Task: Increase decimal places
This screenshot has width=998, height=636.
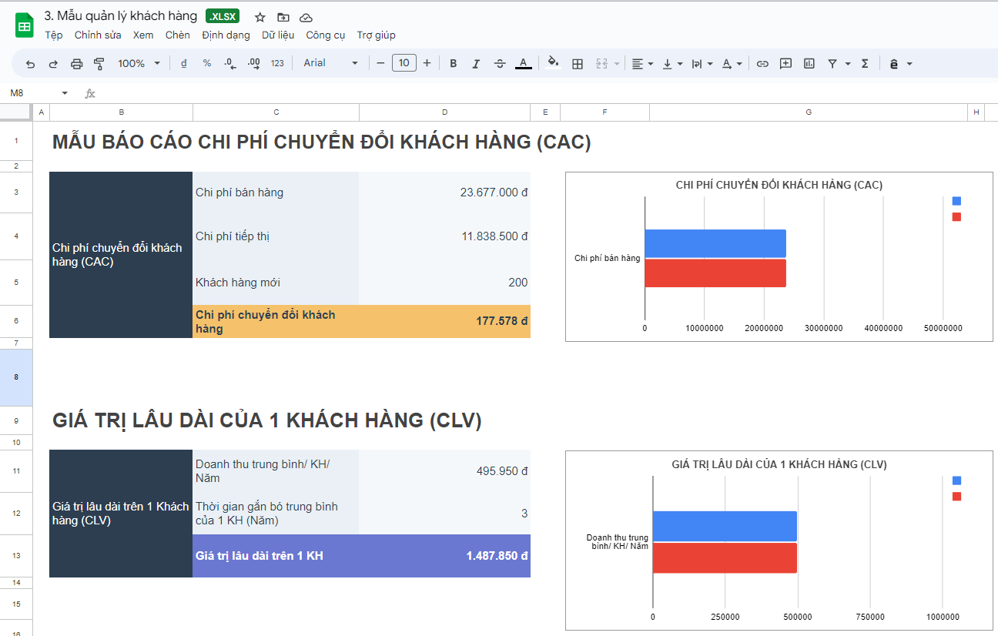Action: point(253,63)
